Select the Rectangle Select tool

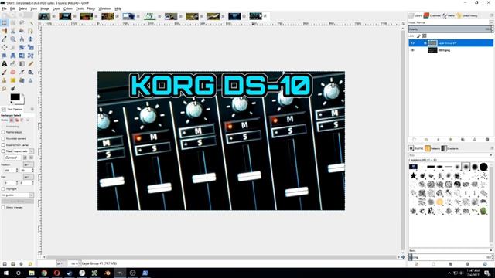(5, 22)
